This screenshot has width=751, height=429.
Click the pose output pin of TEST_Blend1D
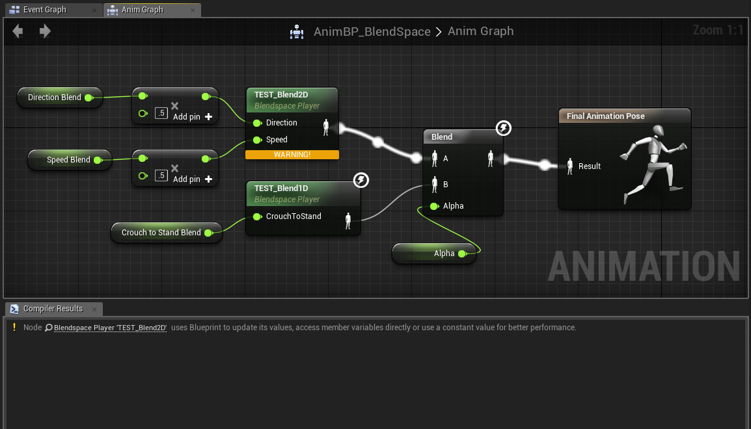[x=348, y=221]
